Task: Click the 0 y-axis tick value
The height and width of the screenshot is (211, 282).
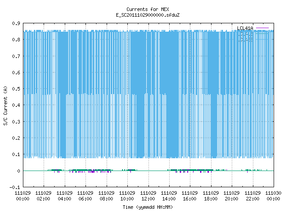Action: point(19,171)
